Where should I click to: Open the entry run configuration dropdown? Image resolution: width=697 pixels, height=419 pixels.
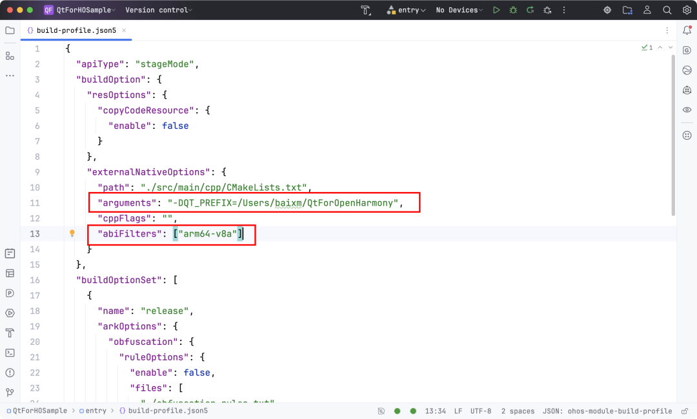coord(407,10)
